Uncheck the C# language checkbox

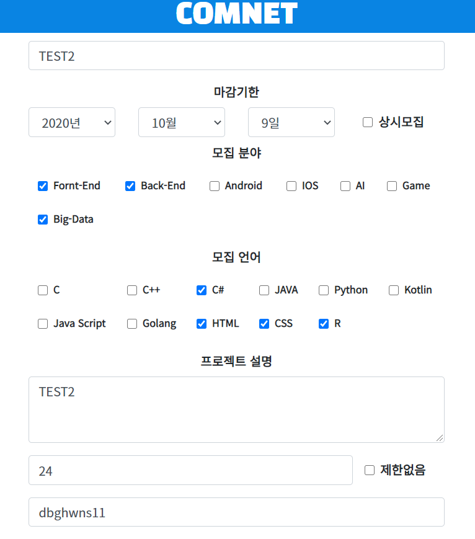(202, 290)
